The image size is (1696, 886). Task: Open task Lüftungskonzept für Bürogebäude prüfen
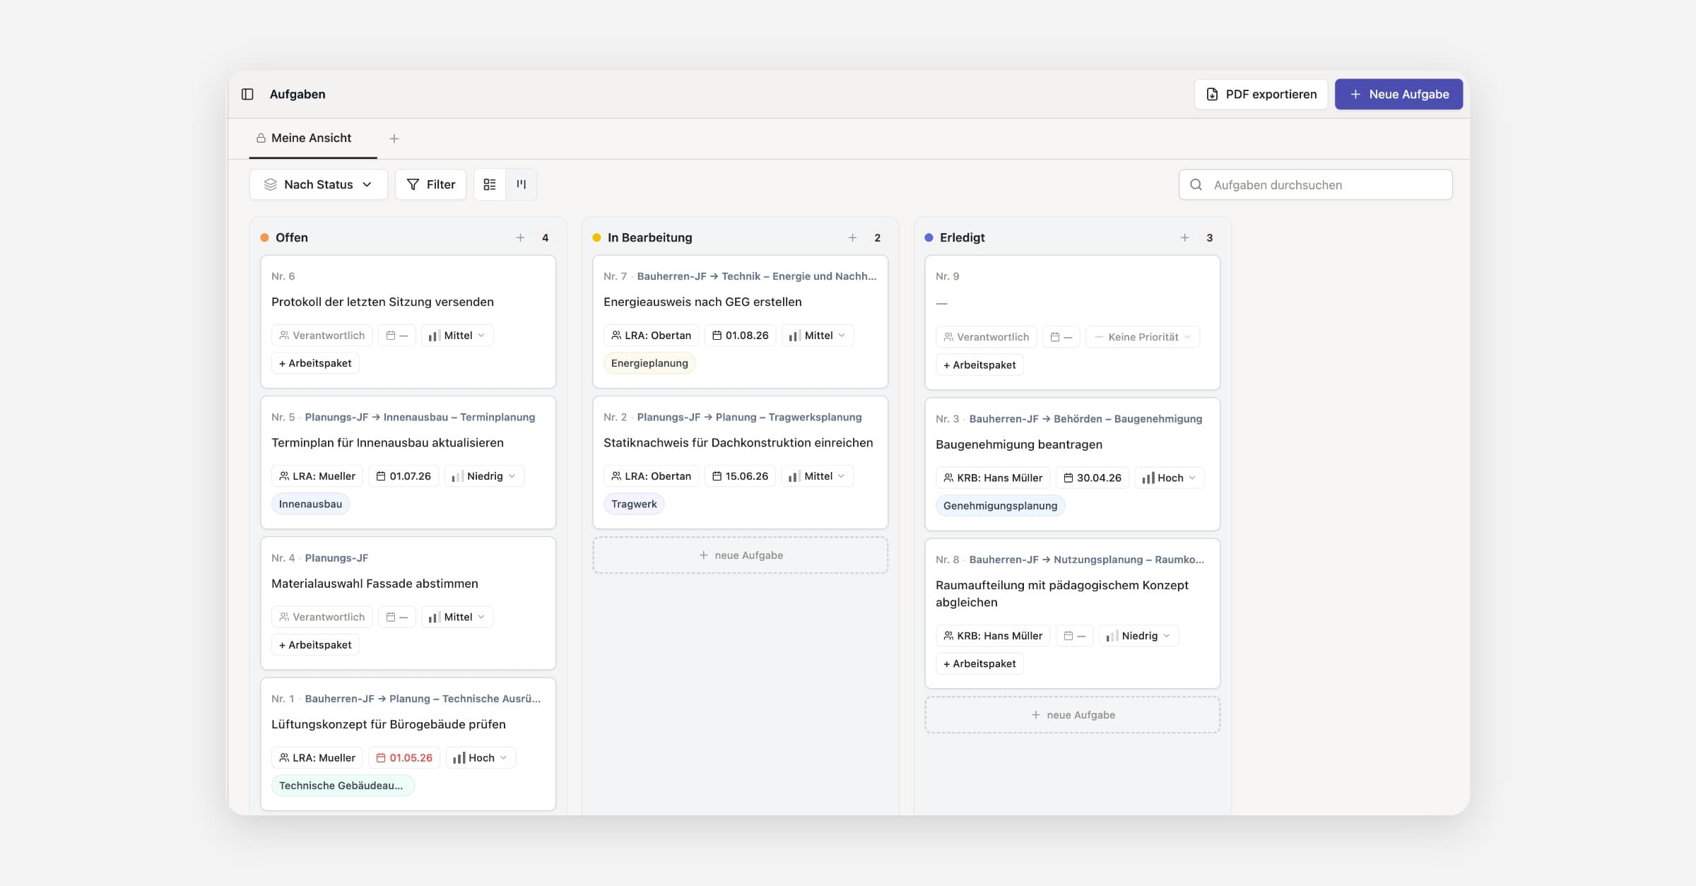coord(388,724)
